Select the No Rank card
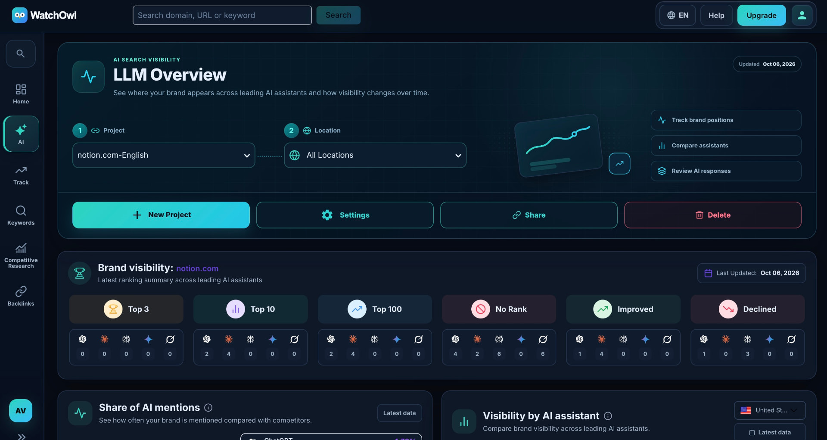Image resolution: width=827 pixels, height=440 pixels. coord(499,309)
